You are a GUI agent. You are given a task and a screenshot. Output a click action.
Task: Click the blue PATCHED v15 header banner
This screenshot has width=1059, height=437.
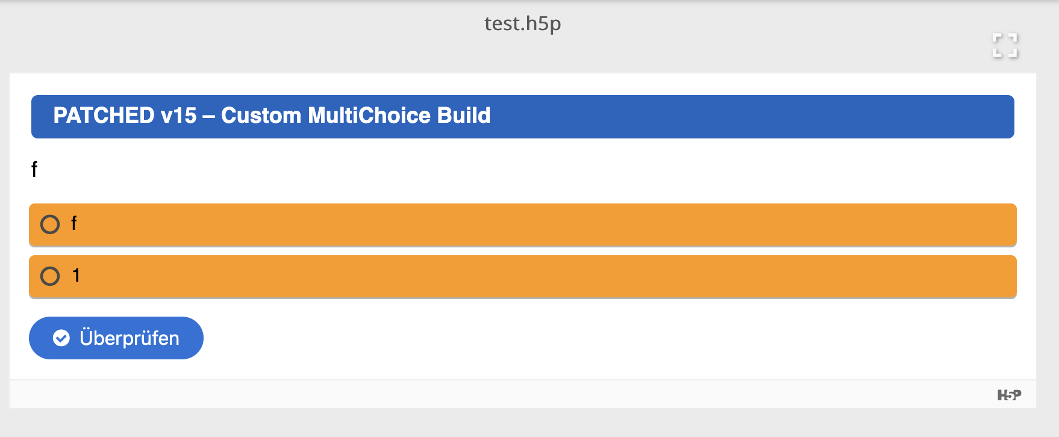click(723, 116)
